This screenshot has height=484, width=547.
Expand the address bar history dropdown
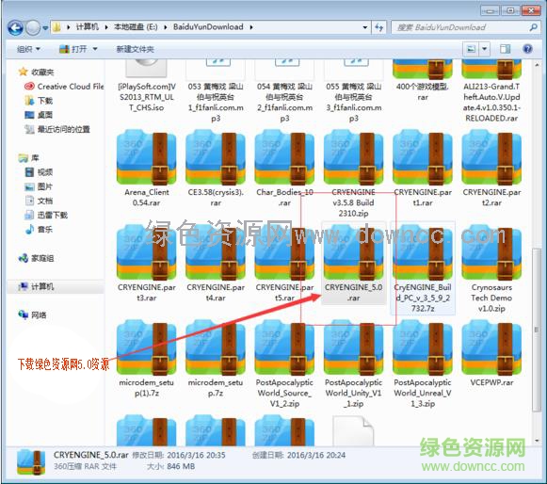pyautogui.click(x=365, y=27)
